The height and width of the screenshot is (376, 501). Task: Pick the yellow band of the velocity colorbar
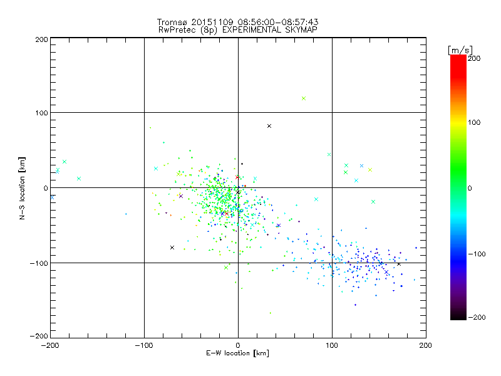[x=458, y=122]
